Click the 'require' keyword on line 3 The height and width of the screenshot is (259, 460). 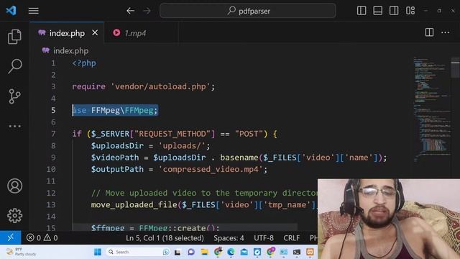click(89, 86)
